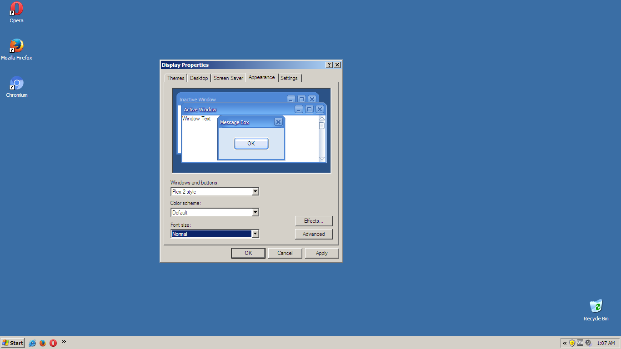Open the Advanced appearance settings
This screenshot has height=349, width=621.
[x=314, y=234]
